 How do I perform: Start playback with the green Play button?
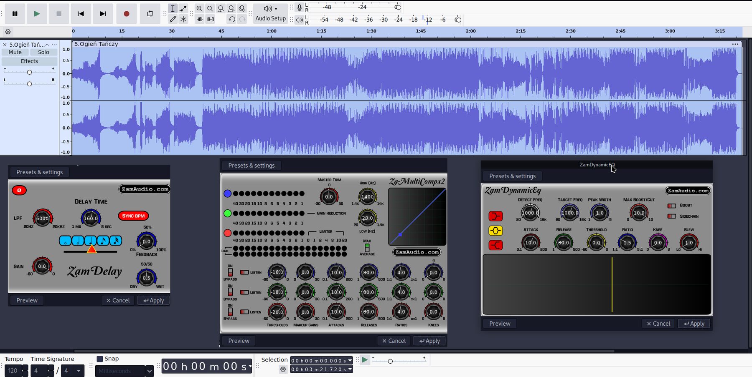click(x=37, y=14)
